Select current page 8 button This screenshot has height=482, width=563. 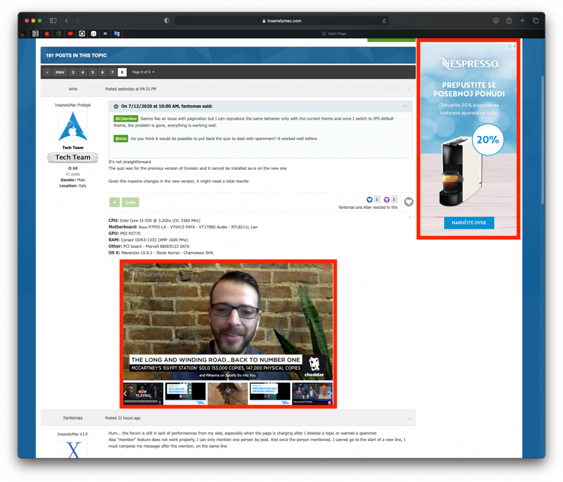coord(122,73)
